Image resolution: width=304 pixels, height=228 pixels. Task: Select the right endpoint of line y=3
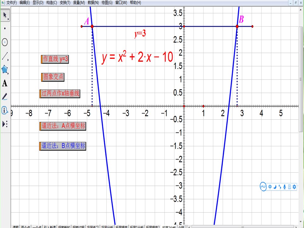(x=252, y=26)
